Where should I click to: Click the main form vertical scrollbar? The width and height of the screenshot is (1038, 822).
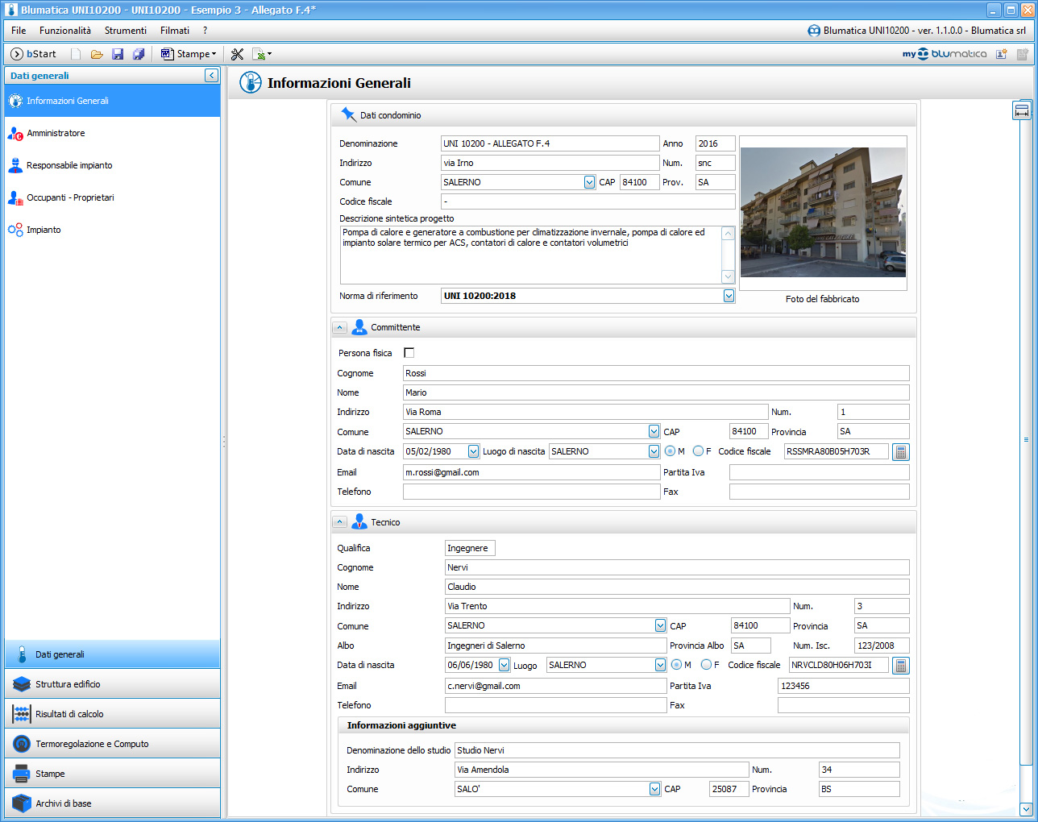coord(1026,439)
